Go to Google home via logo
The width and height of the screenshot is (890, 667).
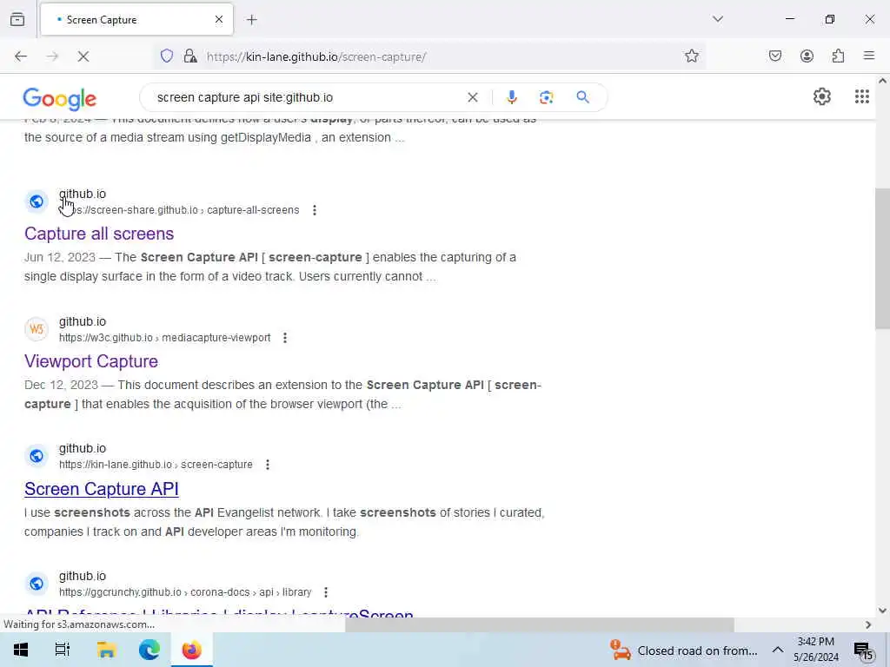(x=60, y=99)
